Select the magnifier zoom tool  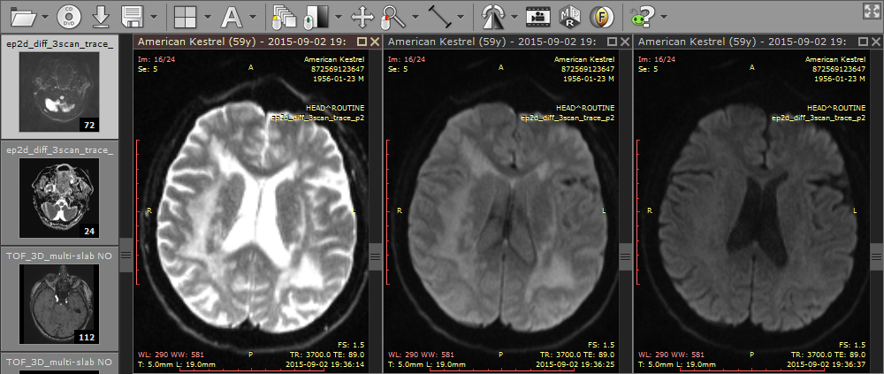point(392,16)
